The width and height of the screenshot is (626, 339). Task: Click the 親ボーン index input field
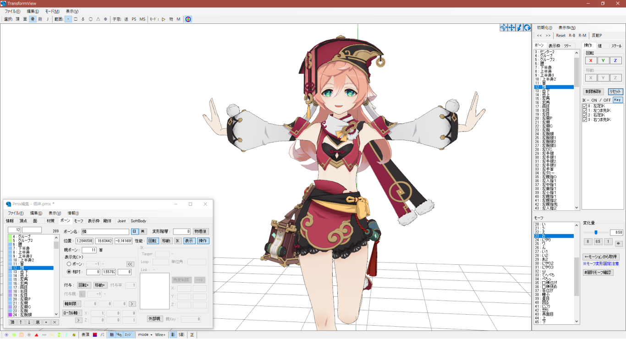tap(89, 250)
